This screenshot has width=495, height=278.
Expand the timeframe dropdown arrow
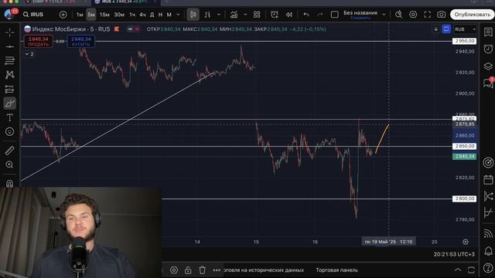[x=178, y=15]
